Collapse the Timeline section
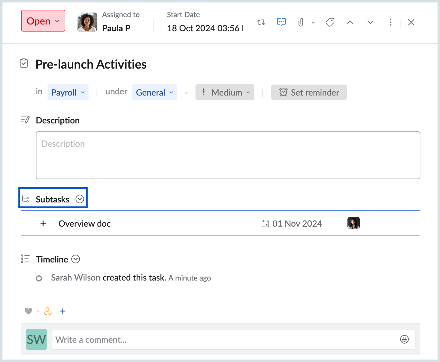Screen dimensions: 440x362 [x=76, y=259]
